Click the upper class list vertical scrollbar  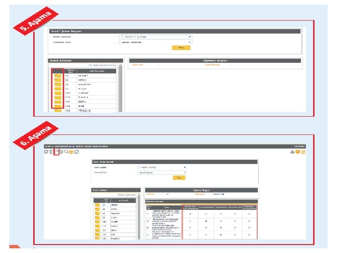tap(121, 88)
